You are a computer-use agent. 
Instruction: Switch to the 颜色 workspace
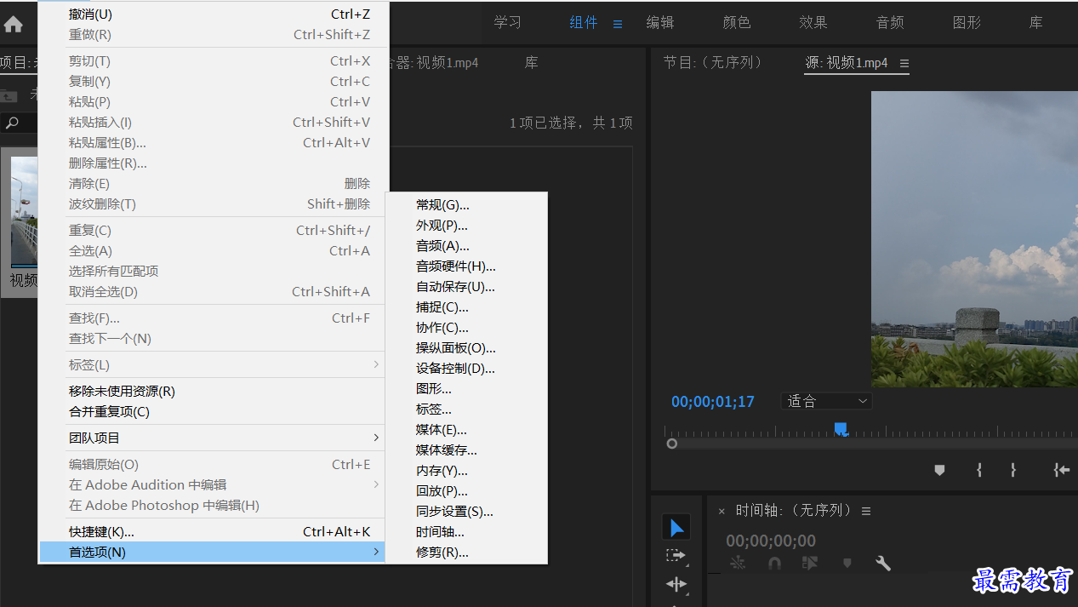[737, 23]
